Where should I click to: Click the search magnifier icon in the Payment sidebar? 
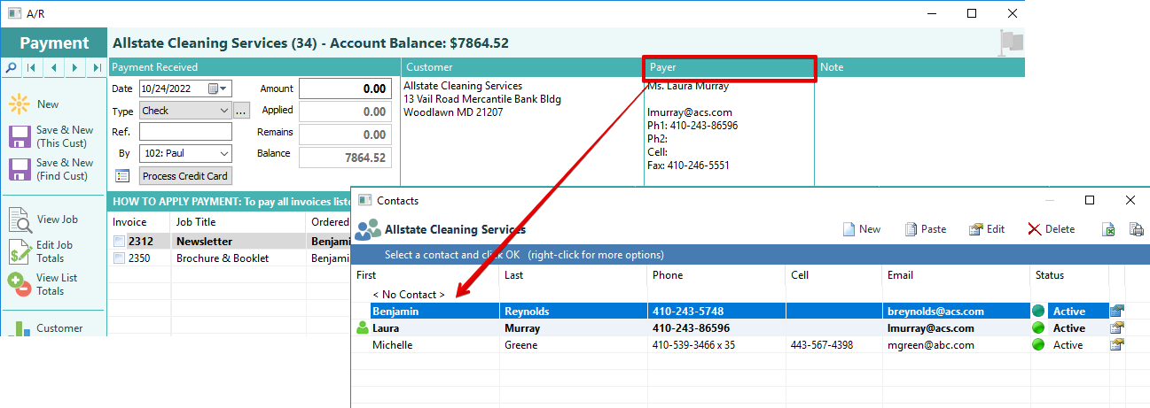11,67
